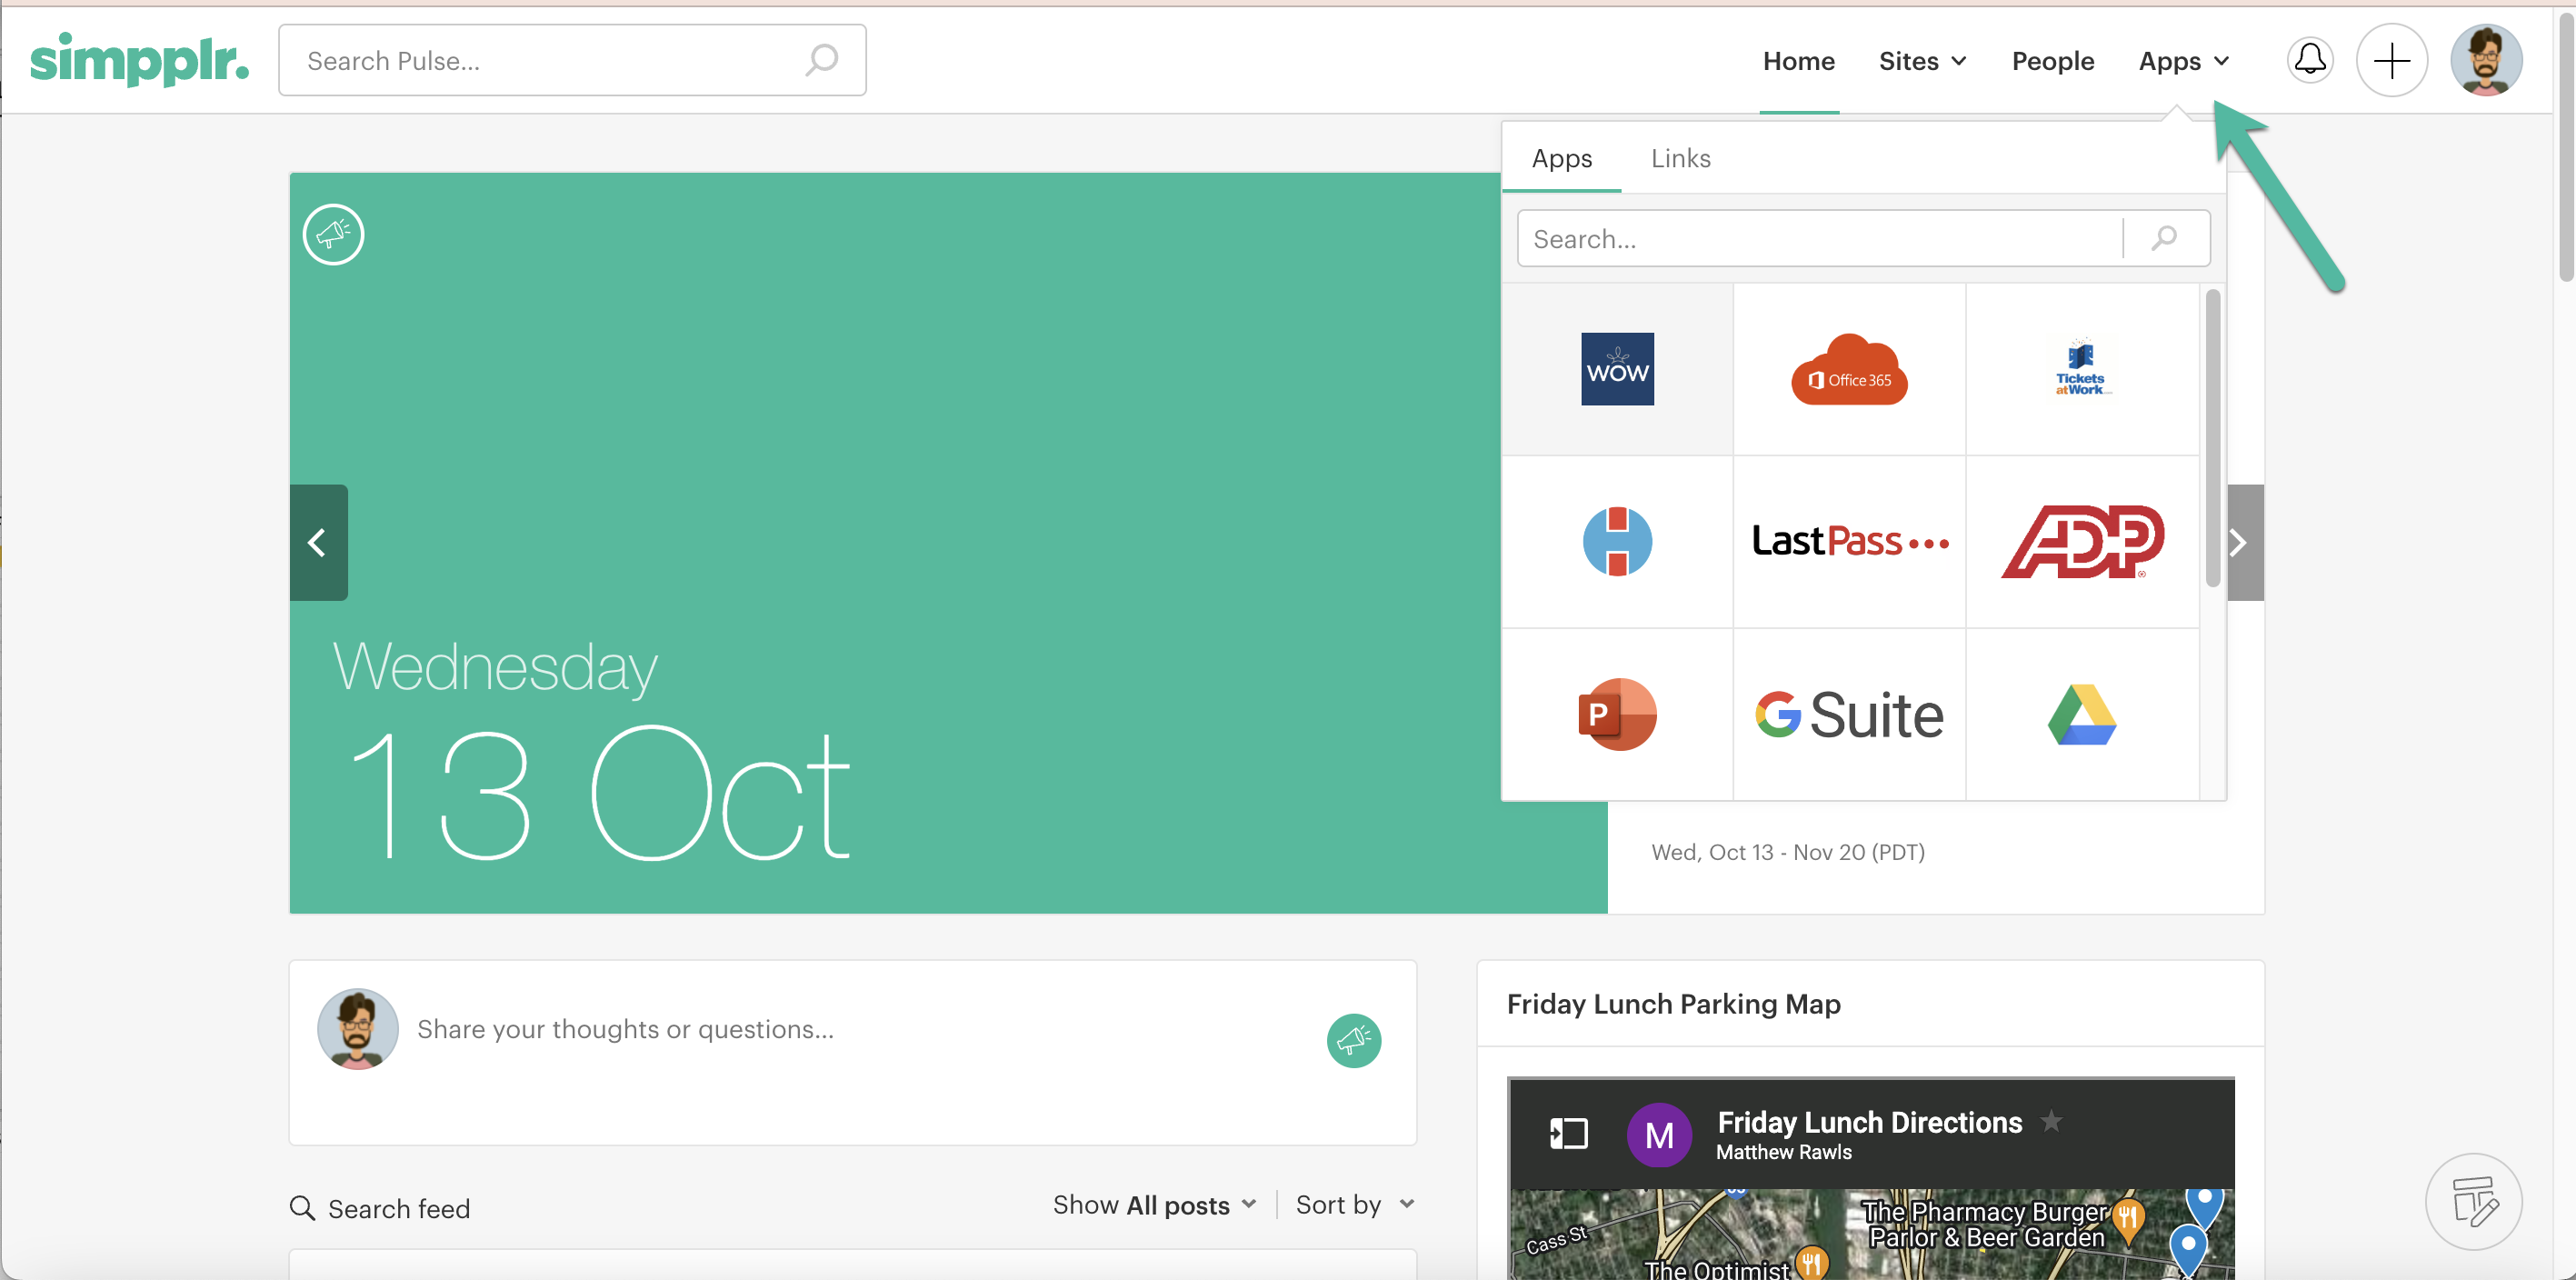Open the user profile avatar menu
Image resolution: width=2576 pixels, height=1280 pixels.
(2486, 60)
